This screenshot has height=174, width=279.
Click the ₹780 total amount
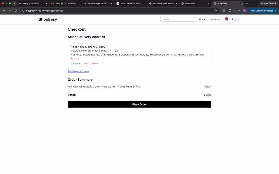tap(207, 95)
